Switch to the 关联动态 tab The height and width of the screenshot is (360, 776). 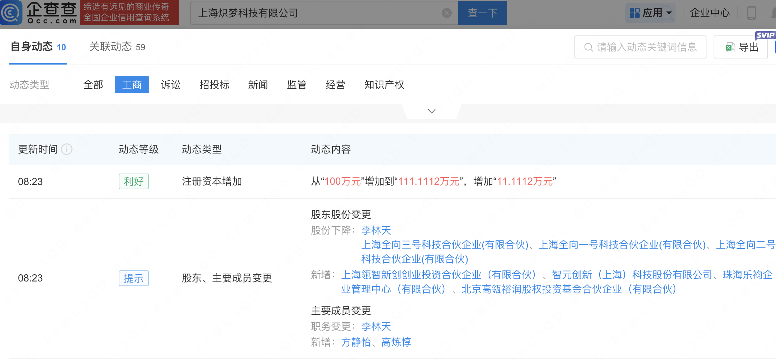[x=117, y=47]
